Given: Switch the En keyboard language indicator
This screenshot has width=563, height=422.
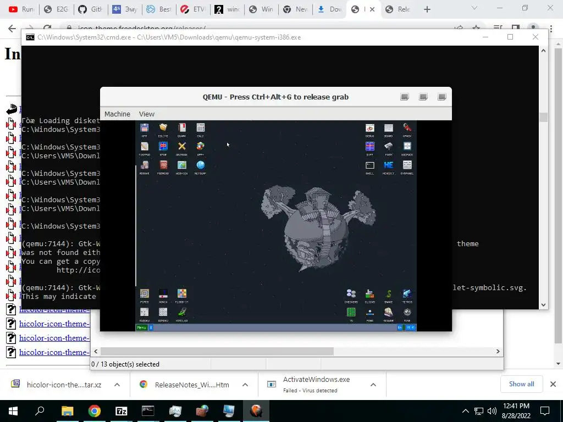Looking at the screenshot, I should (400, 327).
